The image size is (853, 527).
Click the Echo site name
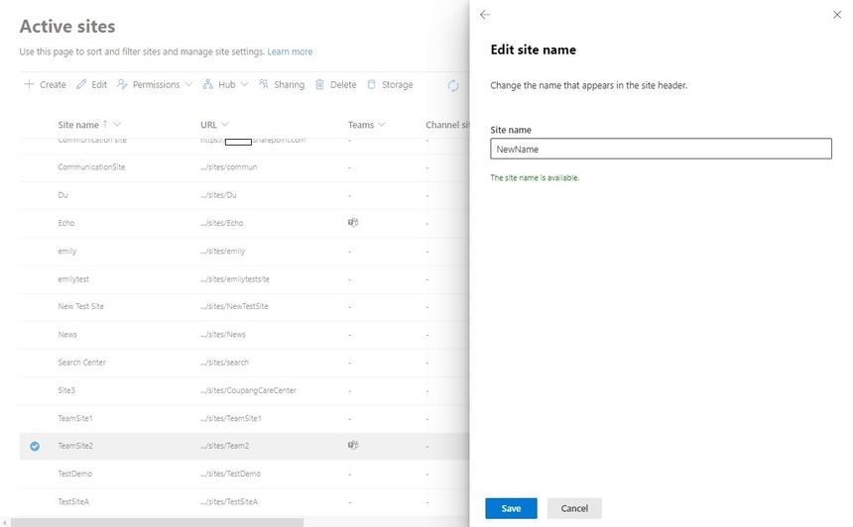coord(65,223)
